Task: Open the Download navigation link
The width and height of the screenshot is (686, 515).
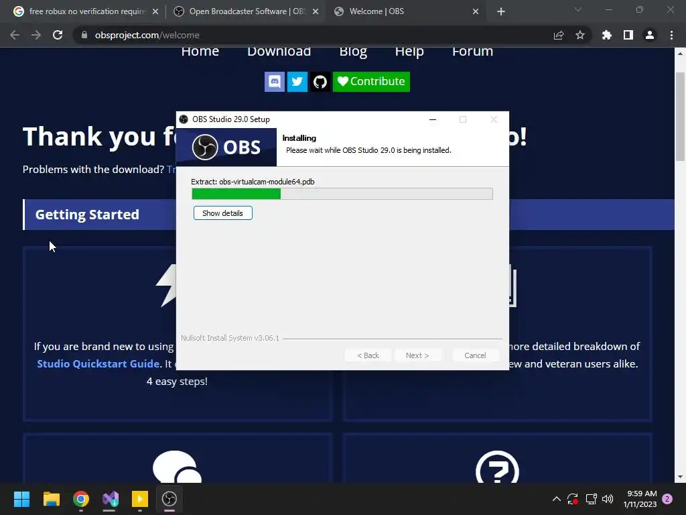Action: coord(279,52)
